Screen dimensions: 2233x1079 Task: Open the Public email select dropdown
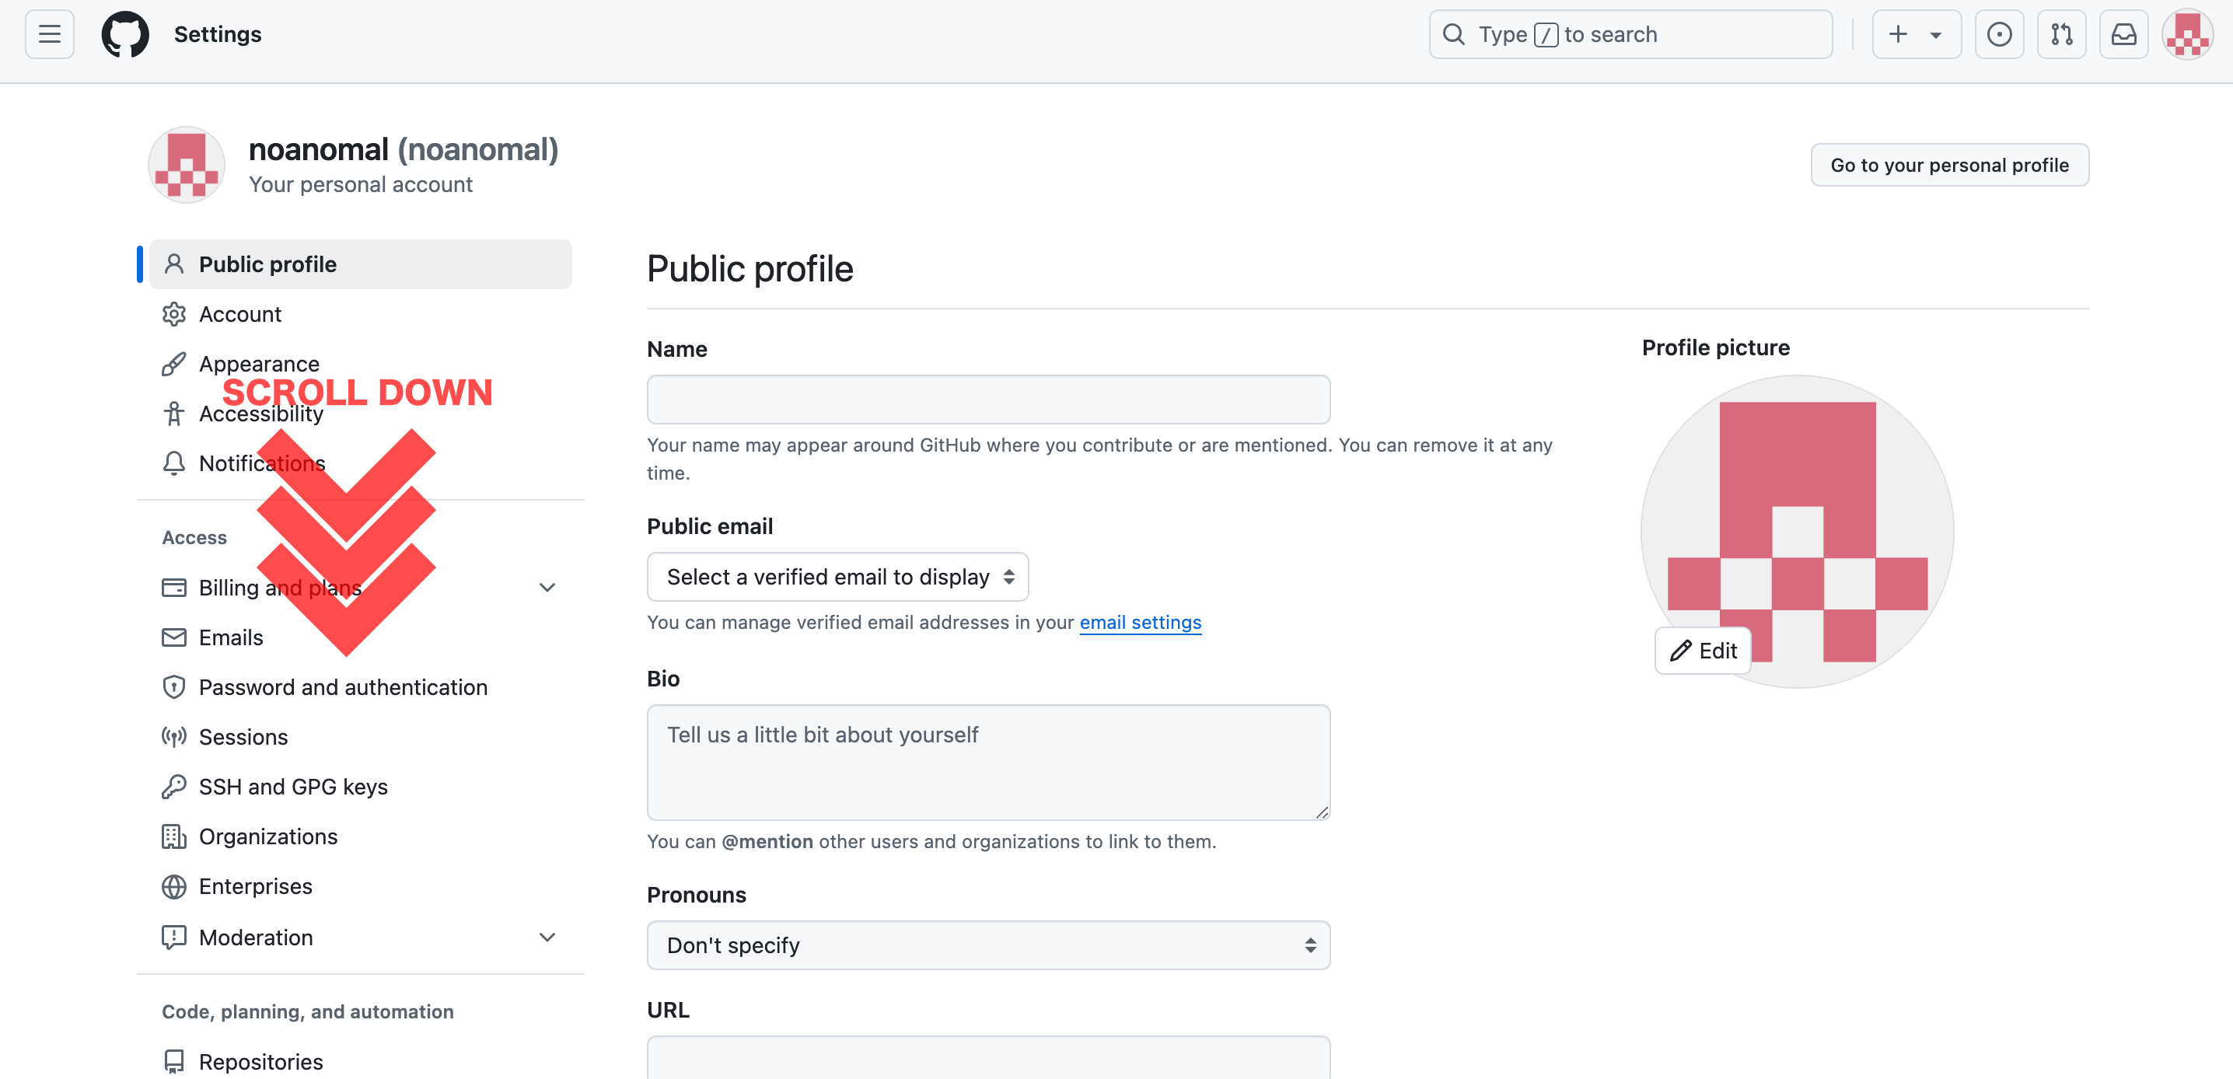coord(837,577)
